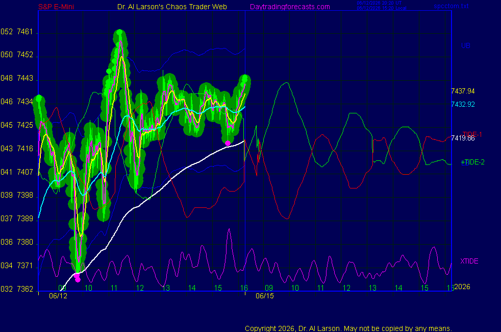Viewport: 501px width, 332px height.
Task: Select the "039 7398" price axis label
Action: coord(17,195)
